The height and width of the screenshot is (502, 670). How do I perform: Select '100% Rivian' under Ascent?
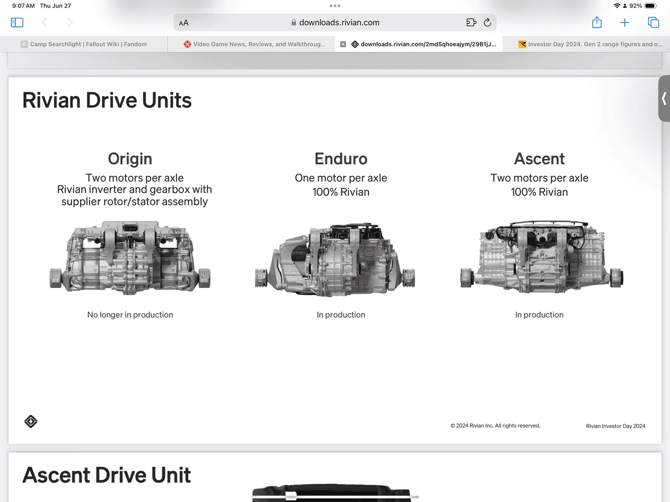[x=539, y=192]
